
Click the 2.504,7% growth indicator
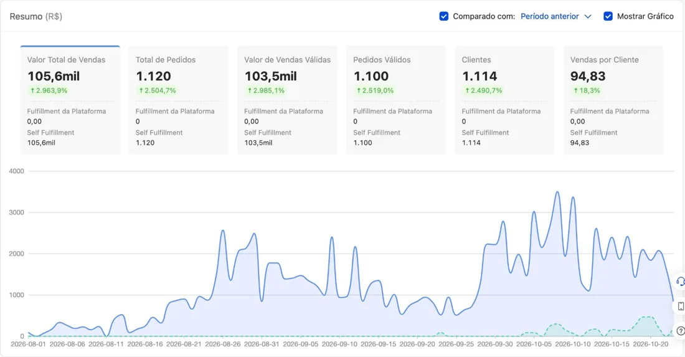tap(158, 90)
